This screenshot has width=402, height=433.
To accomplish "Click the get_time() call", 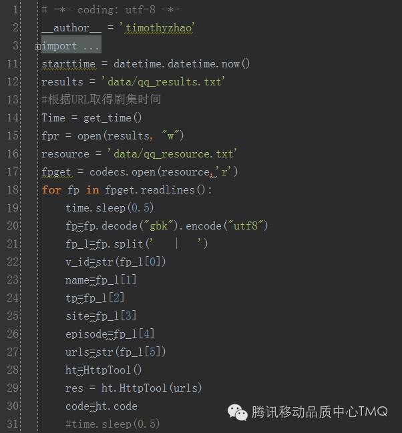I will point(113,118).
